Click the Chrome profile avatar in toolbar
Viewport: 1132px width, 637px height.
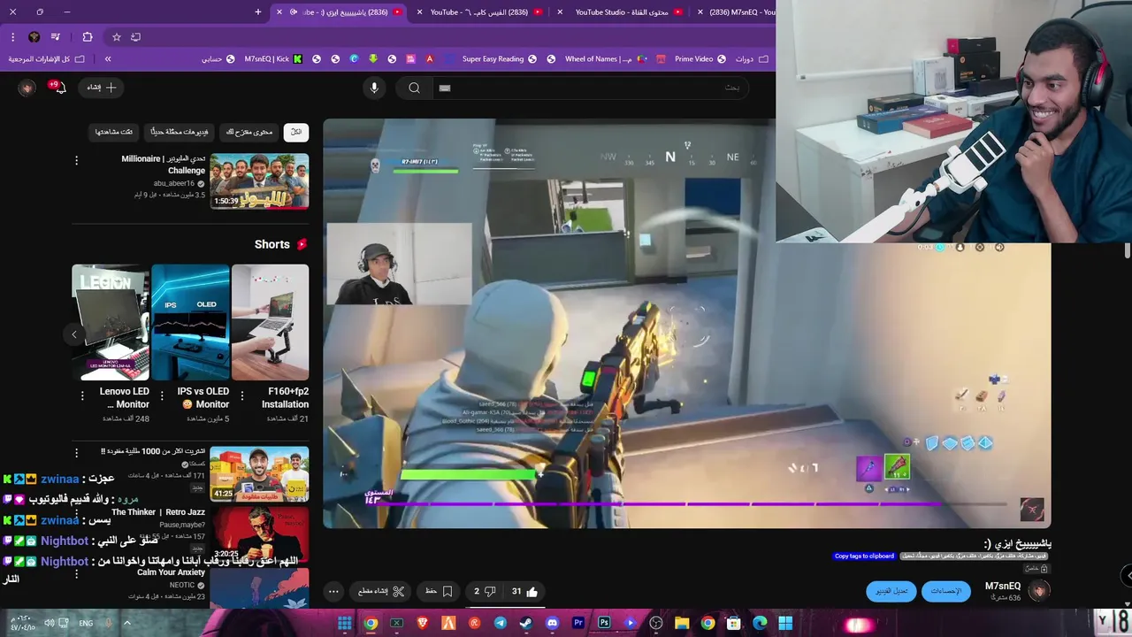[x=34, y=37]
